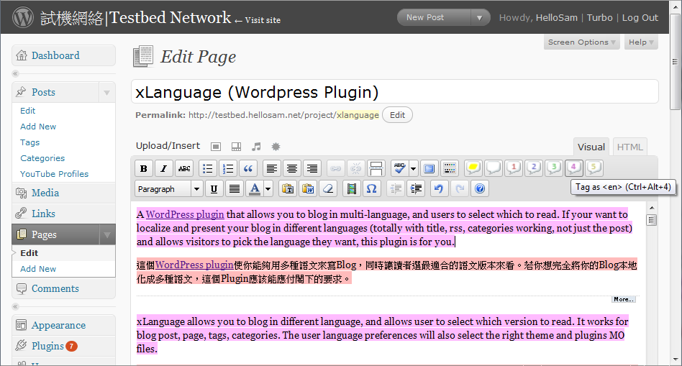Open Add New under Pages
Viewport: 682px width, 366px height.
coord(38,269)
